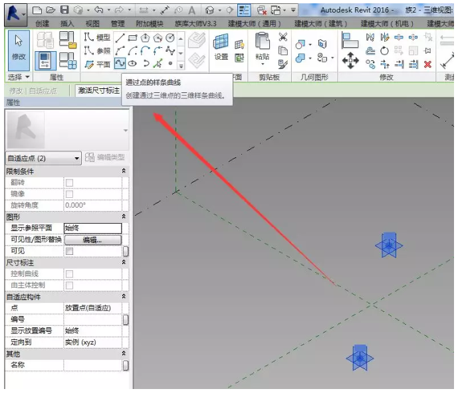Screen dimensions: 458x395
Task: Click the cut scissors icon
Action: [x=283, y=37]
